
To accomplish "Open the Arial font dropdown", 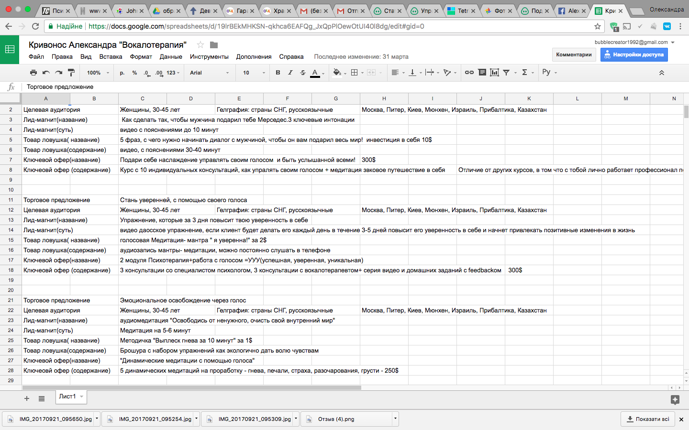I will click(210, 73).
